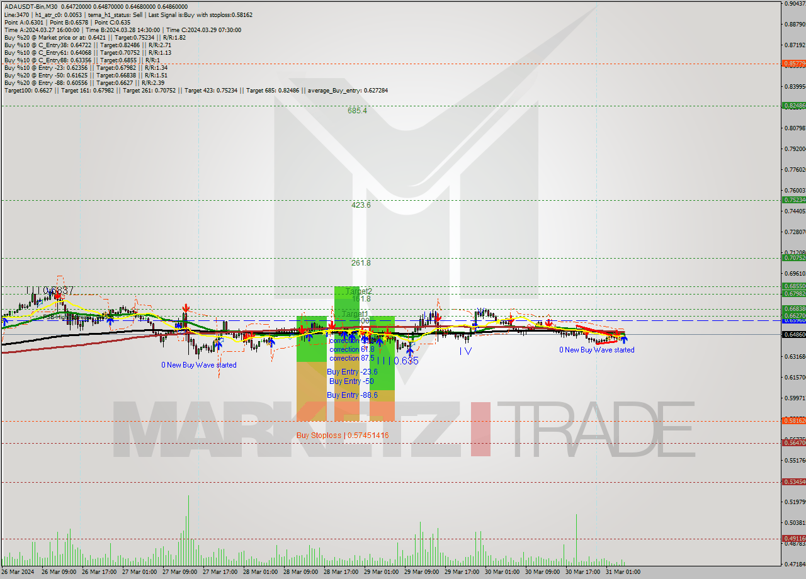Click the '26 Mar 2024' date label
This screenshot has height=579, width=806.
(18, 572)
